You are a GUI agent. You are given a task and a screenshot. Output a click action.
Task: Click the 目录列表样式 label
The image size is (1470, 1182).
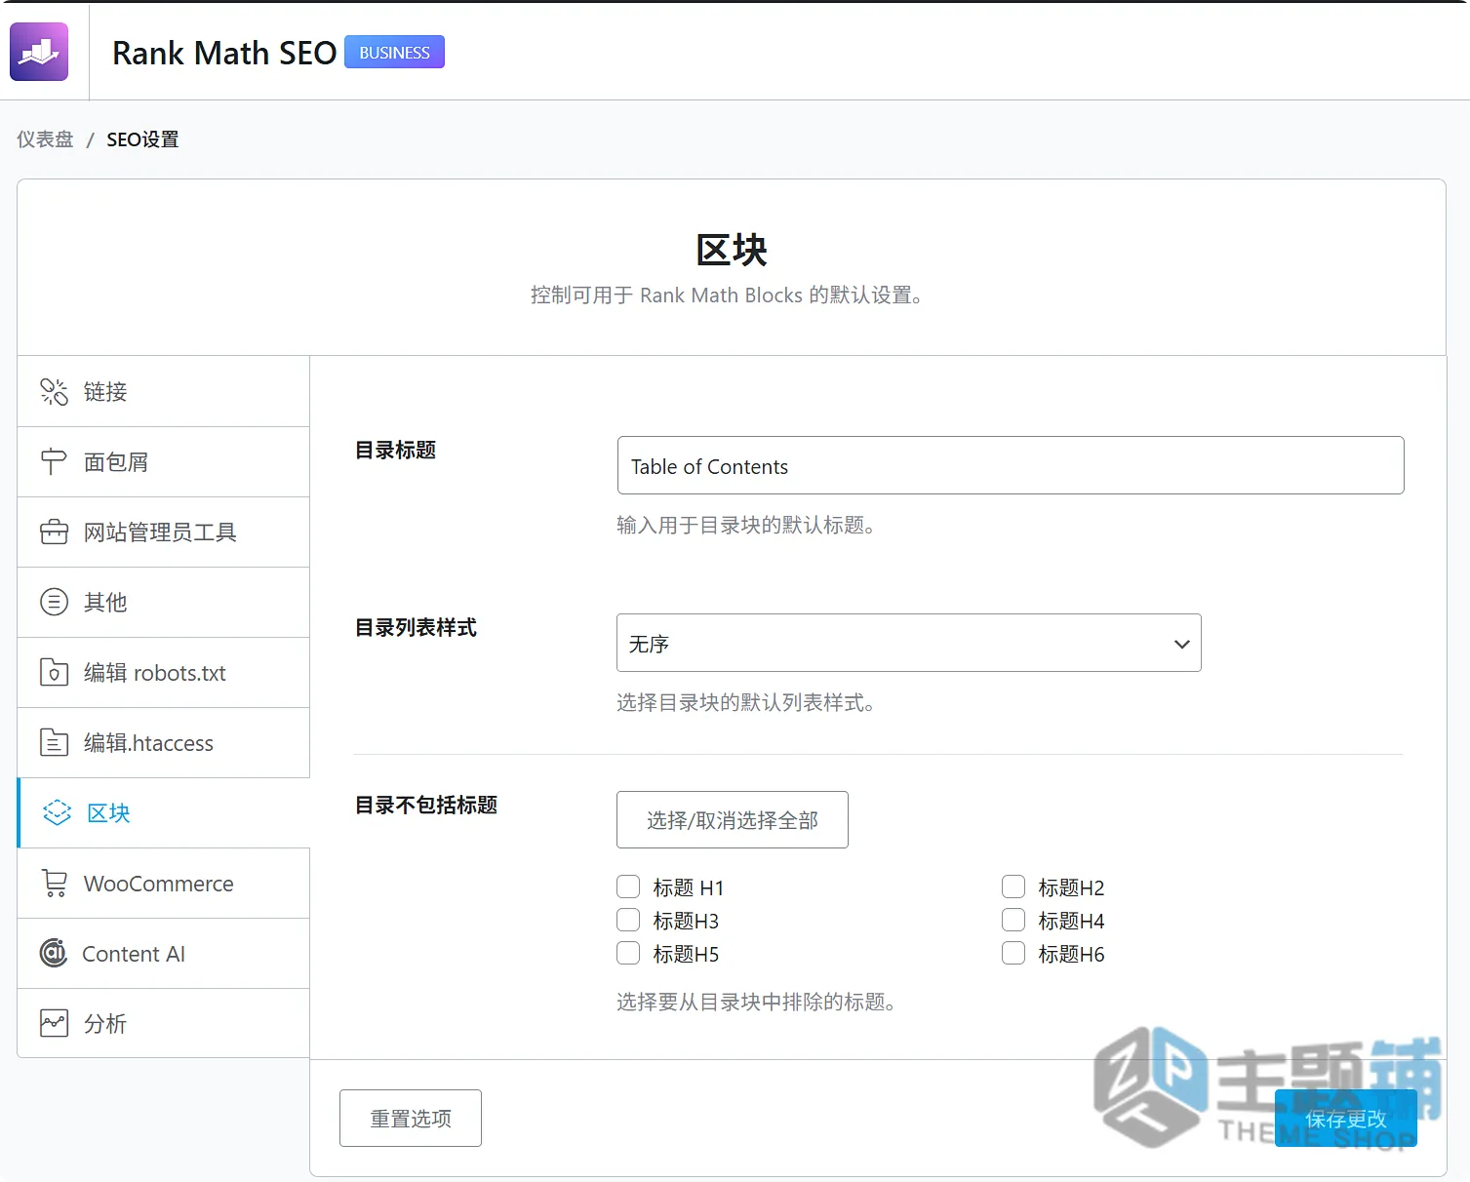(416, 628)
